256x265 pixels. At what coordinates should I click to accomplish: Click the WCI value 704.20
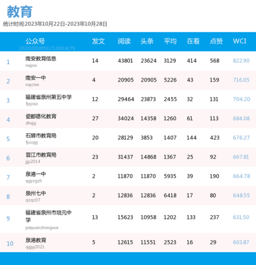241,99
